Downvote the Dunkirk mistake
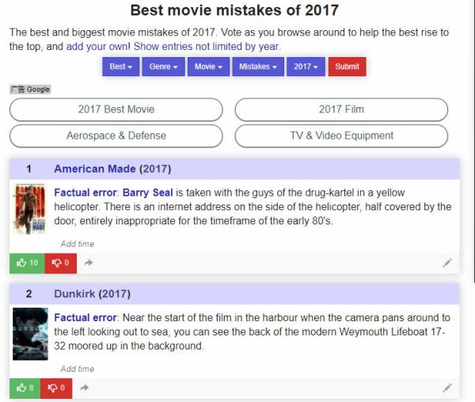 pos(60,388)
